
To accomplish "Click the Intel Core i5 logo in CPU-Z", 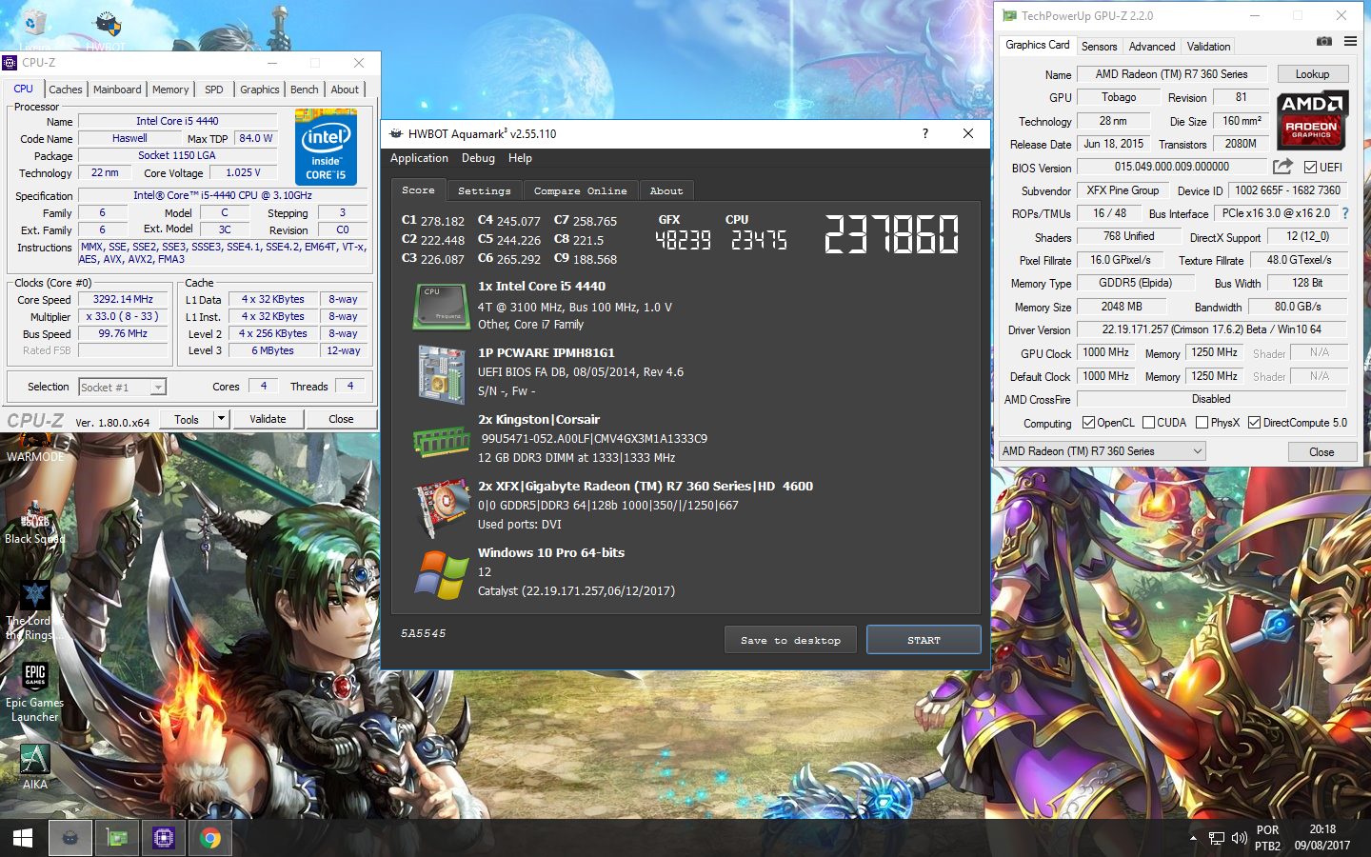I will (326, 146).
